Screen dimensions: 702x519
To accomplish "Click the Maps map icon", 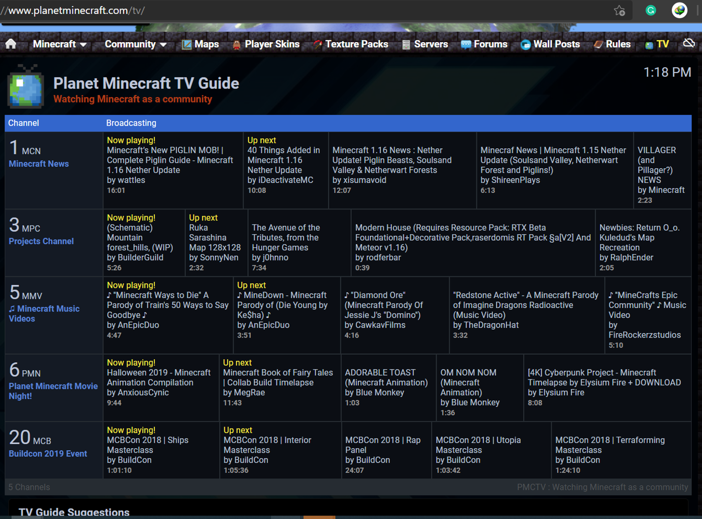I will (x=186, y=45).
